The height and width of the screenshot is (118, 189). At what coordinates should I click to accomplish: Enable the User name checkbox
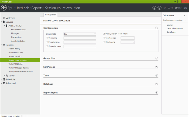click(47, 38)
